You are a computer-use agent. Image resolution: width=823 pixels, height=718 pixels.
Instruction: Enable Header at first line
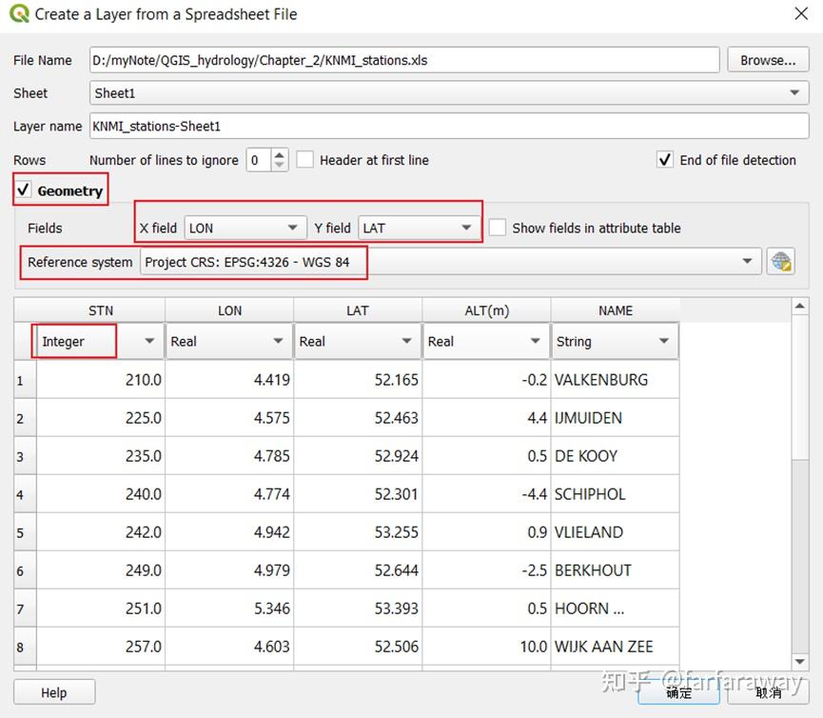[304, 160]
